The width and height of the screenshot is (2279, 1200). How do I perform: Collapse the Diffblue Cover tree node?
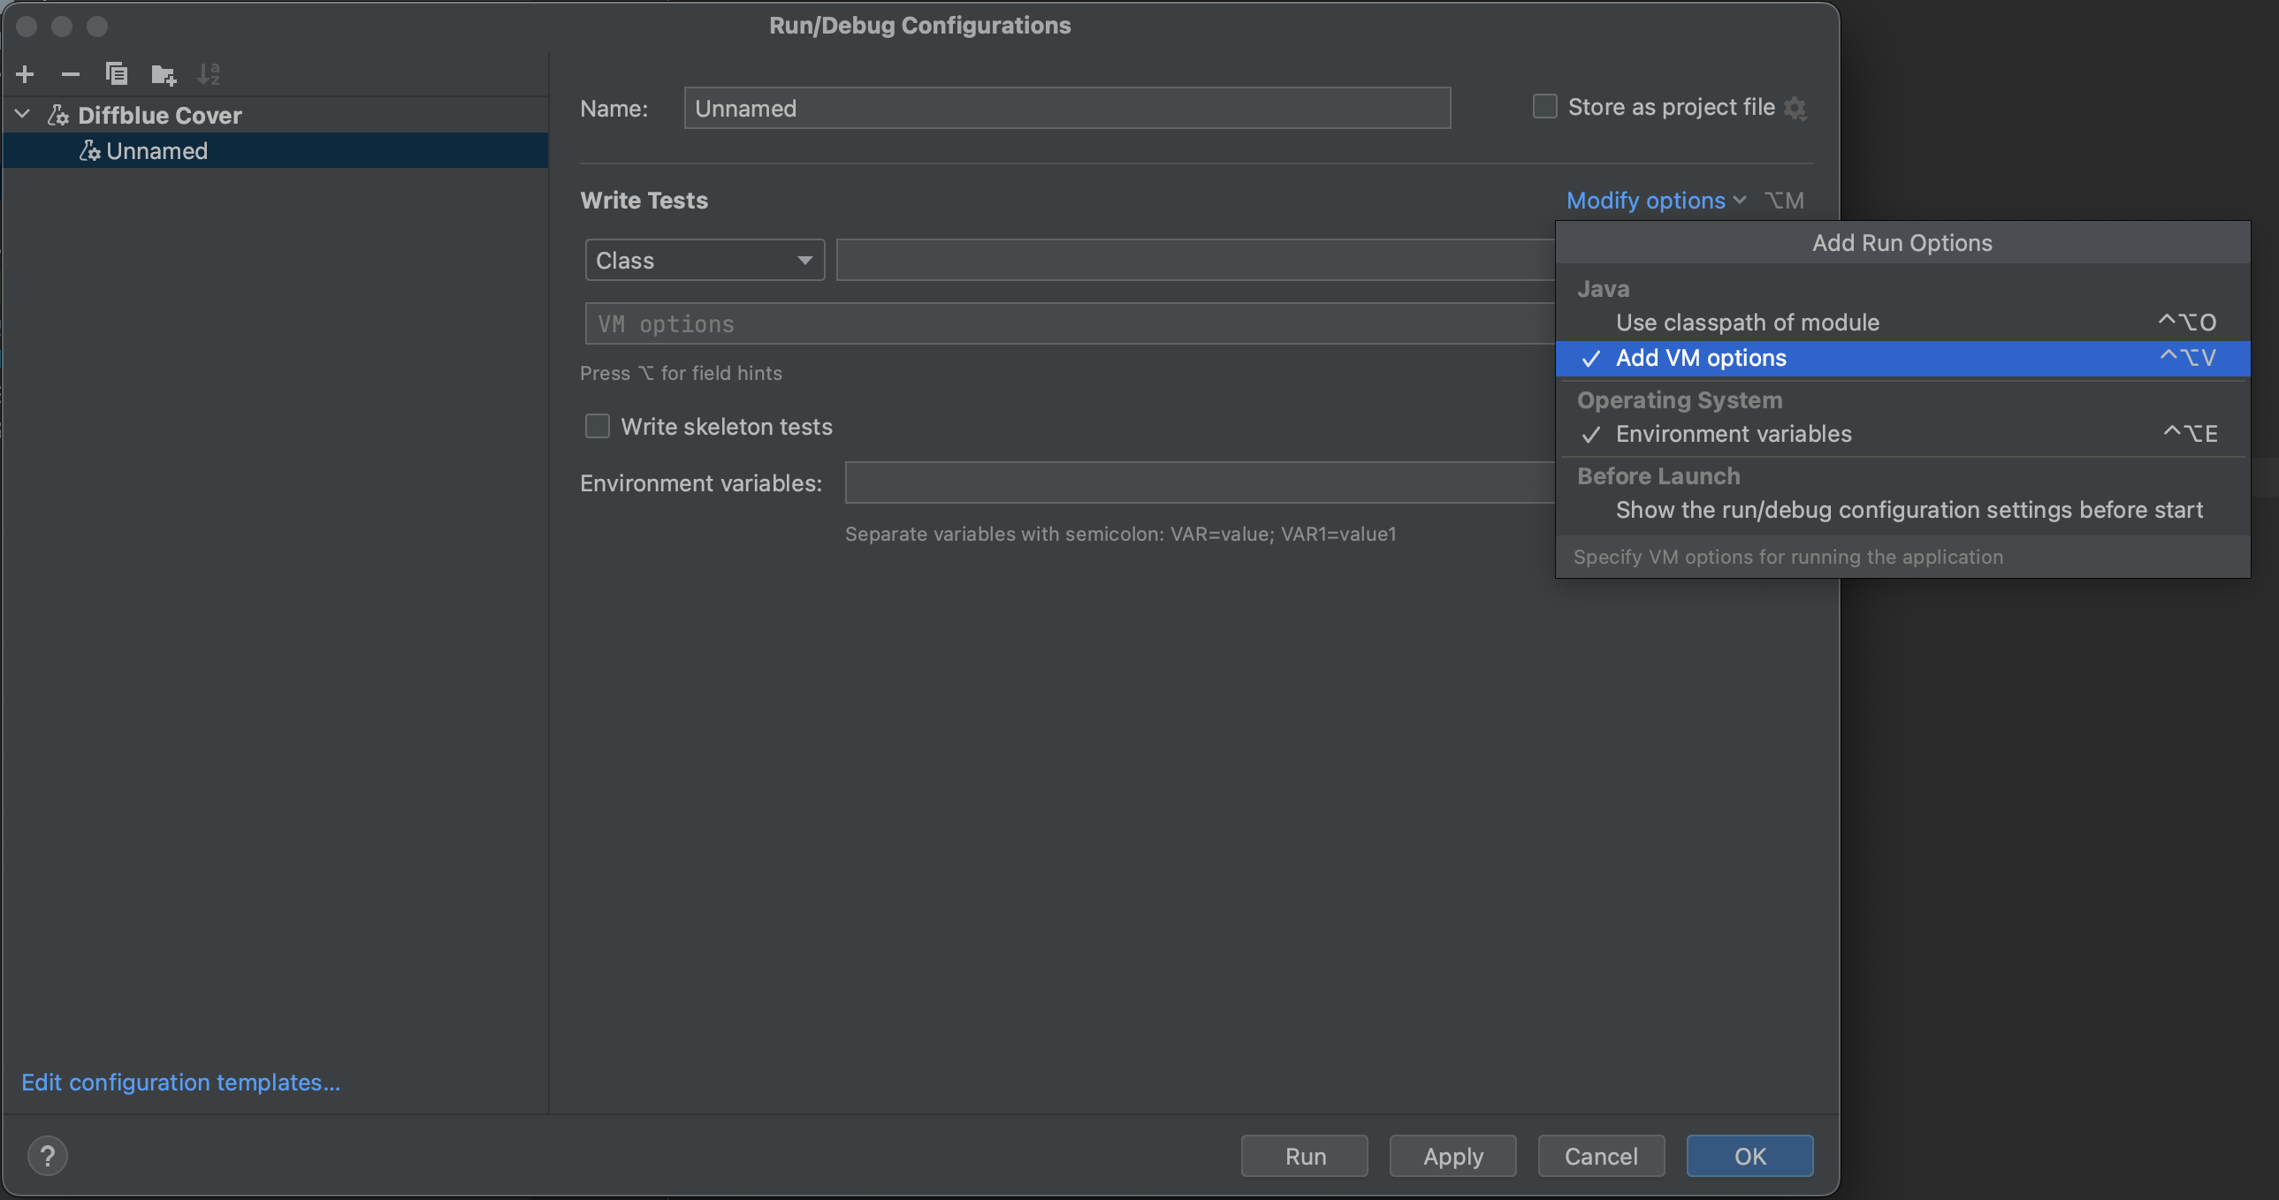point(23,115)
